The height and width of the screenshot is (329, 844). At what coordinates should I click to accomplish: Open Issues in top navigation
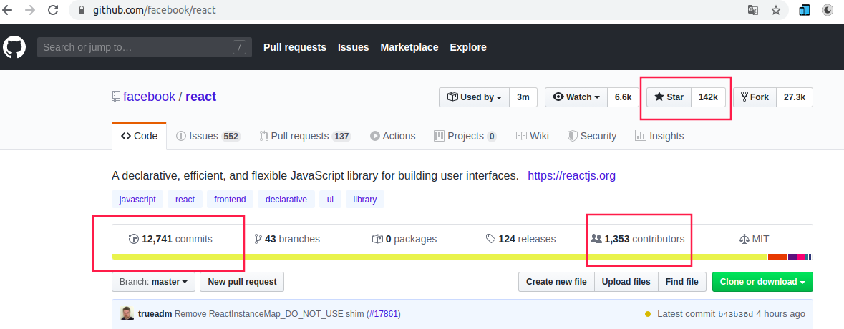click(x=353, y=47)
